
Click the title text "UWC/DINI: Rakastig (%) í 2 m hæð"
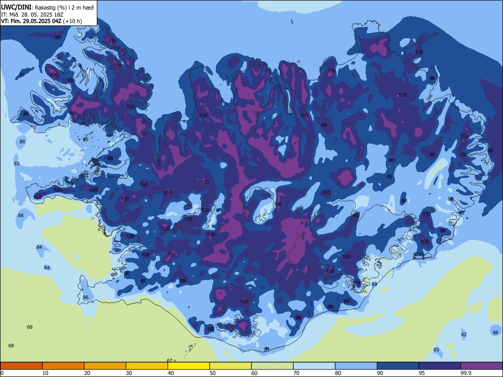click(x=47, y=7)
